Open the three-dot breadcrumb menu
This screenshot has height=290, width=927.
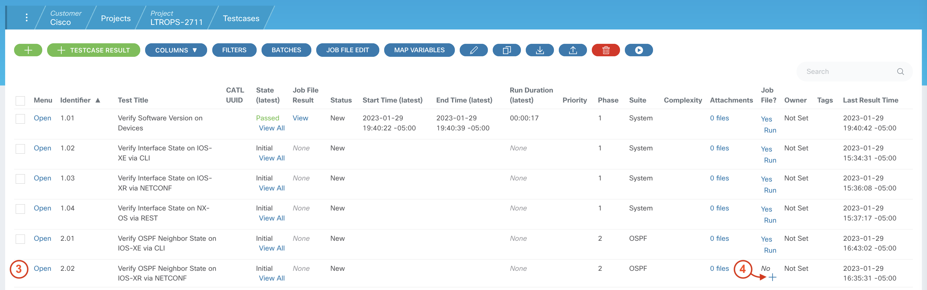(27, 18)
